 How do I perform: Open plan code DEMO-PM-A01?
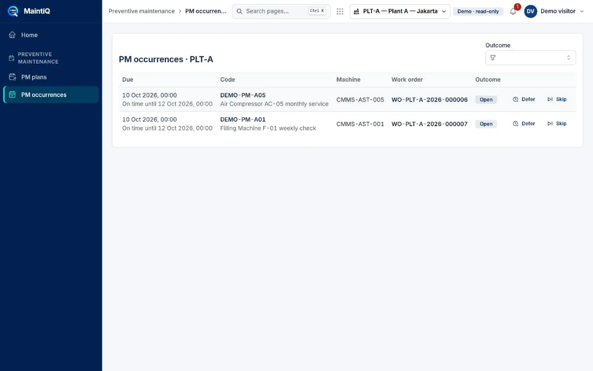(x=243, y=120)
